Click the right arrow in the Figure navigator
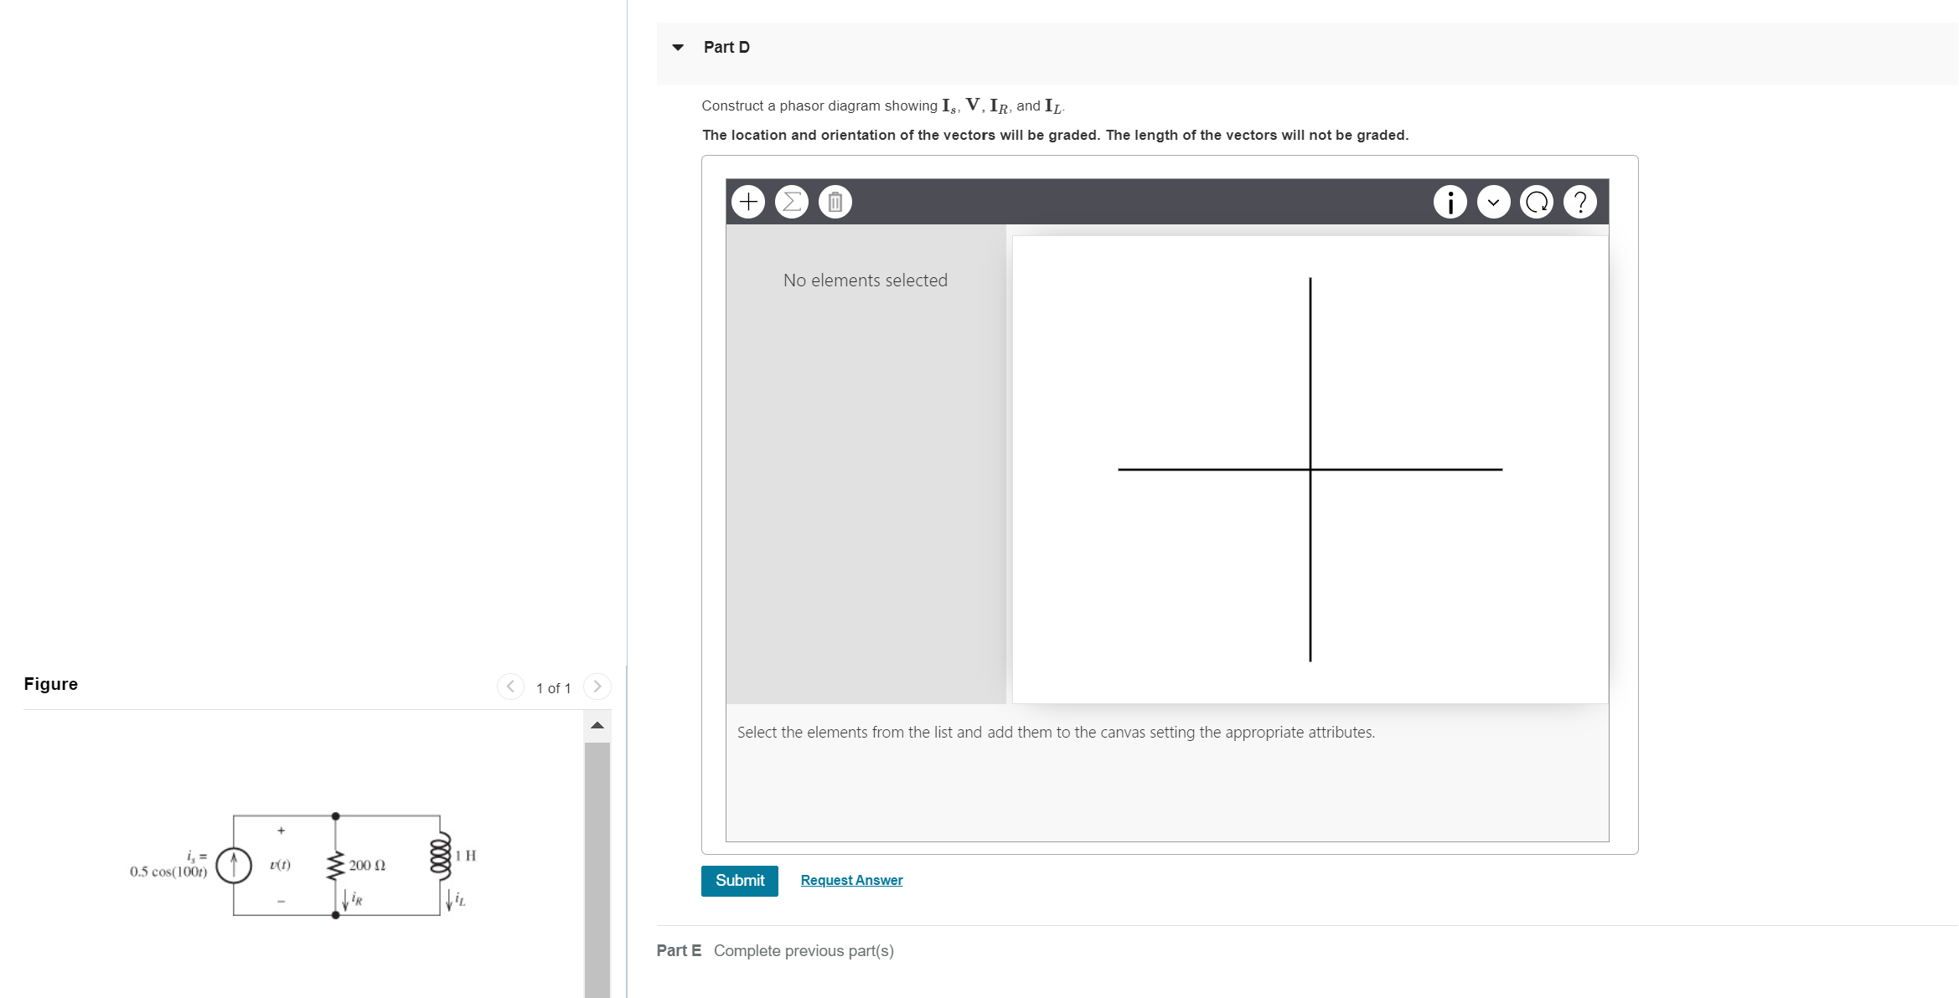The width and height of the screenshot is (1959, 998). pos(597,687)
